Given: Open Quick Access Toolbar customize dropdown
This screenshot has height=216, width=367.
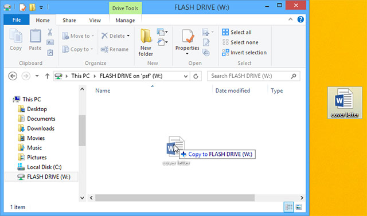Looking at the screenshot, I should click(x=41, y=7).
